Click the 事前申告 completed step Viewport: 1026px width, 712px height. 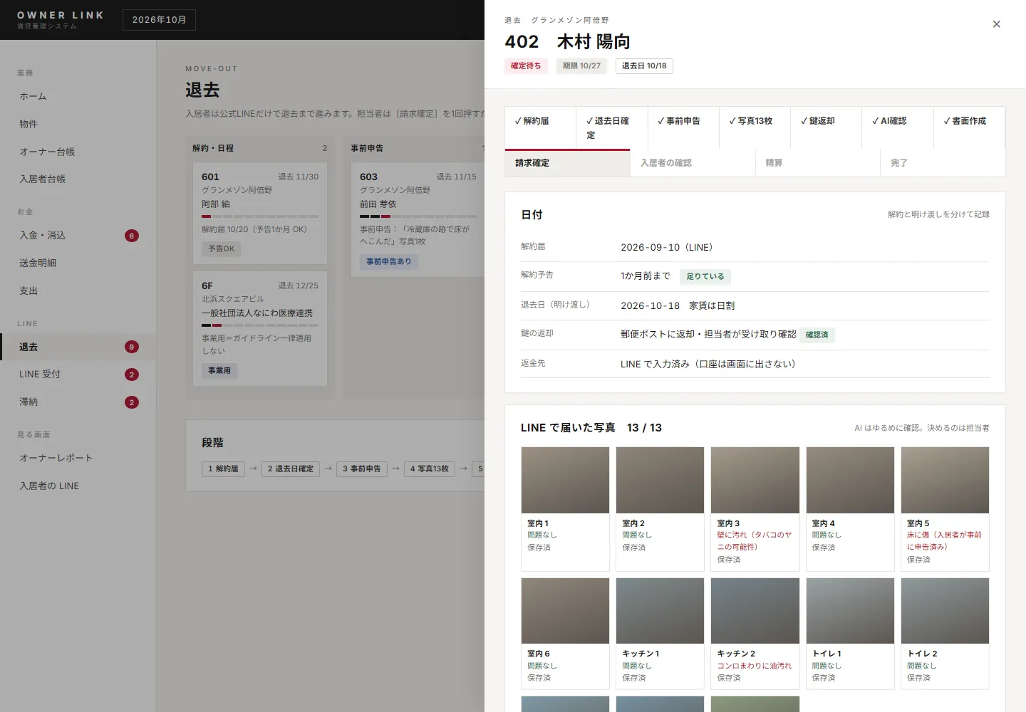click(683, 127)
